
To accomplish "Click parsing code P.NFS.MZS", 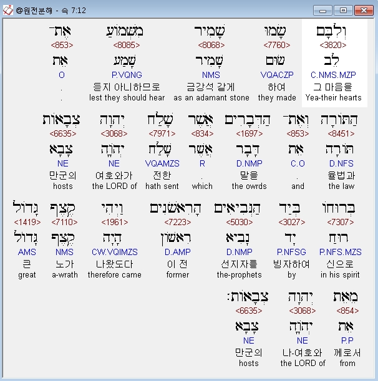I will click(341, 252).
